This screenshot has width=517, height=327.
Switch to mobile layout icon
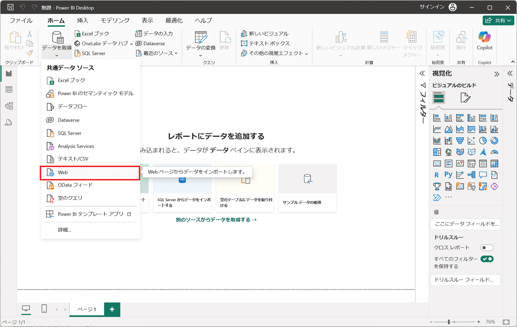click(x=44, y=309)
